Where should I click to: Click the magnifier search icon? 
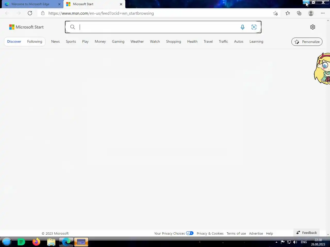(x=73, y=27)
